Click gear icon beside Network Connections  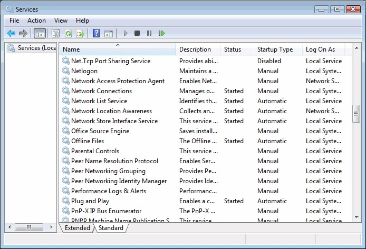[x=66, y=91]
